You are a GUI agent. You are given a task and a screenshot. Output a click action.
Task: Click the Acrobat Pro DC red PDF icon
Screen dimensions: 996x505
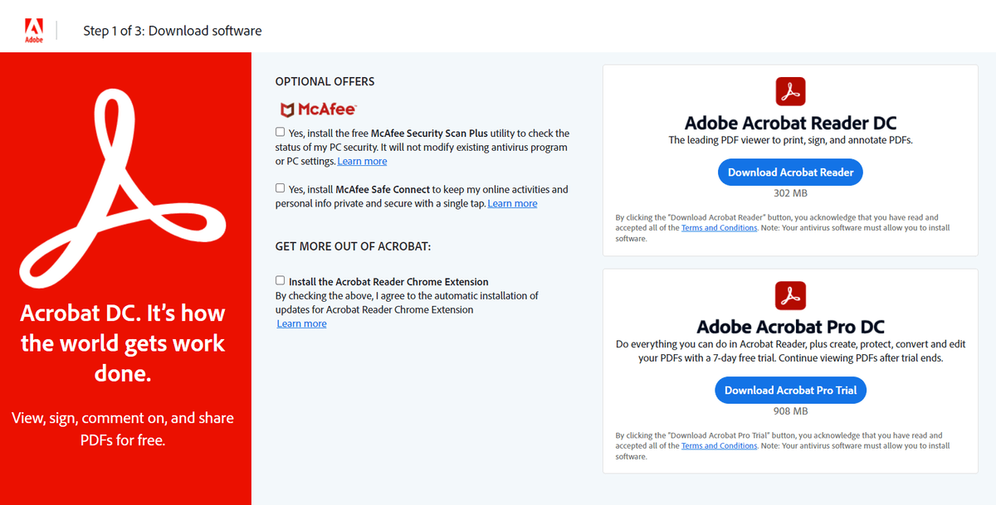pyautogui.click(x=790, y=295)
